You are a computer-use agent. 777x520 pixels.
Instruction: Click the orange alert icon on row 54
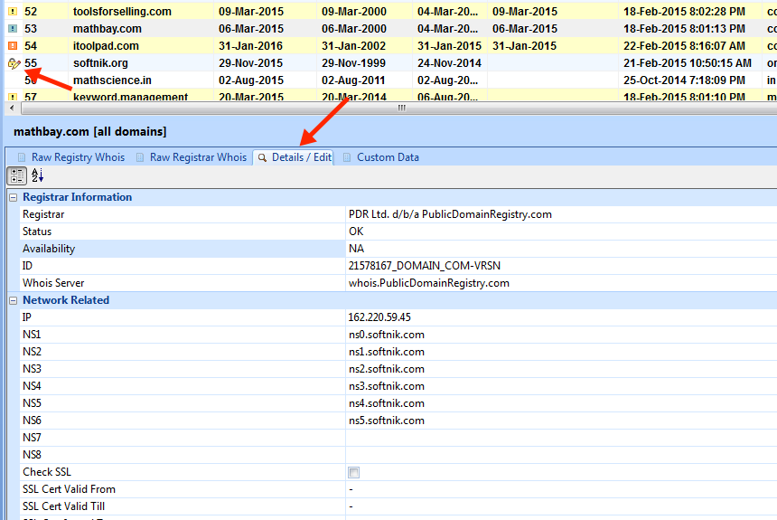tap(13, 45)
